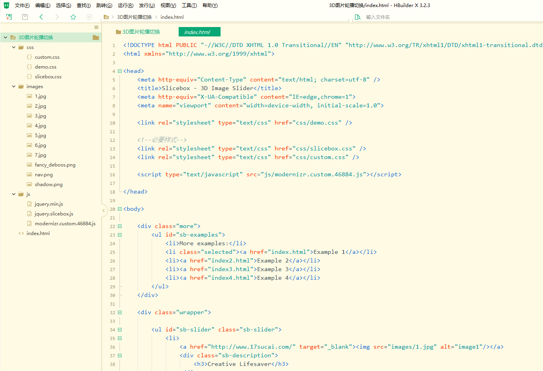The image size is (543, 371).
Task: Click 3D图片轮播切换 in the breadcrumb
Action: pos(134,17)
